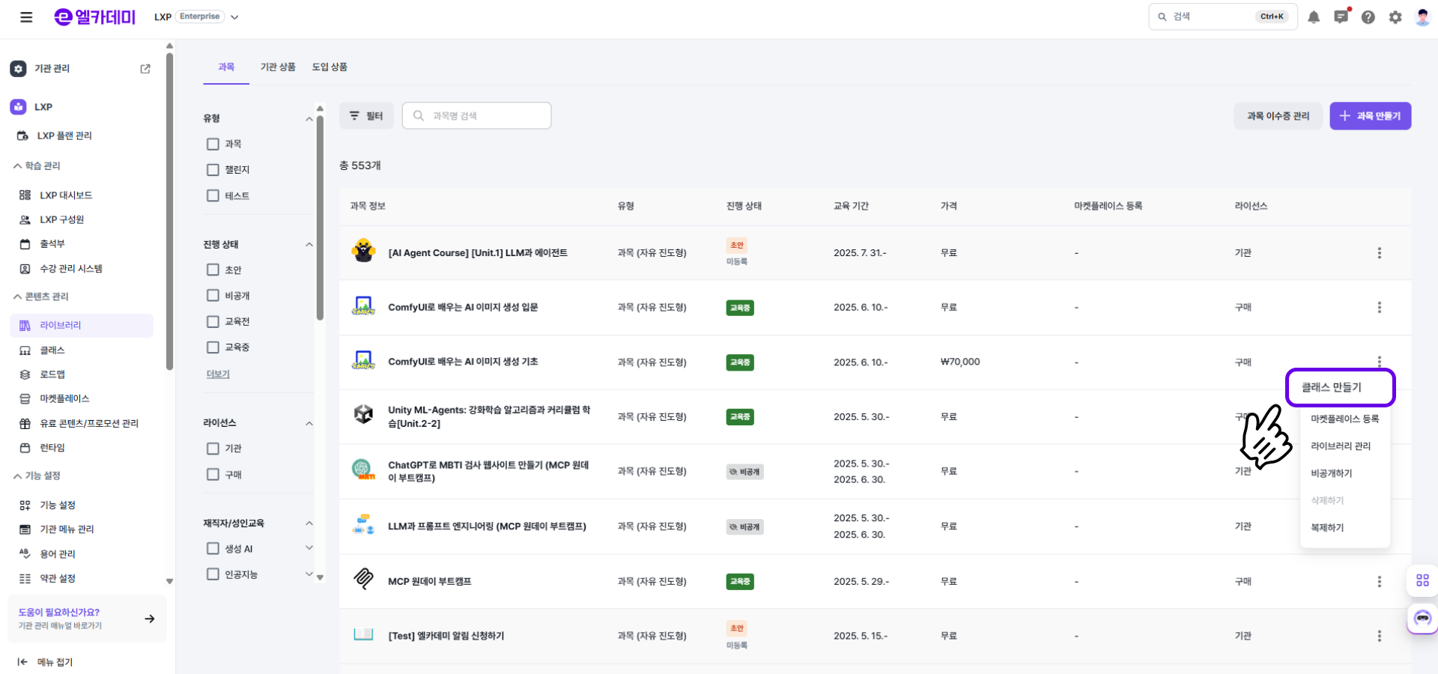Expand the LXP Enterprise workspace dropdown

click(x=234, y=17)
